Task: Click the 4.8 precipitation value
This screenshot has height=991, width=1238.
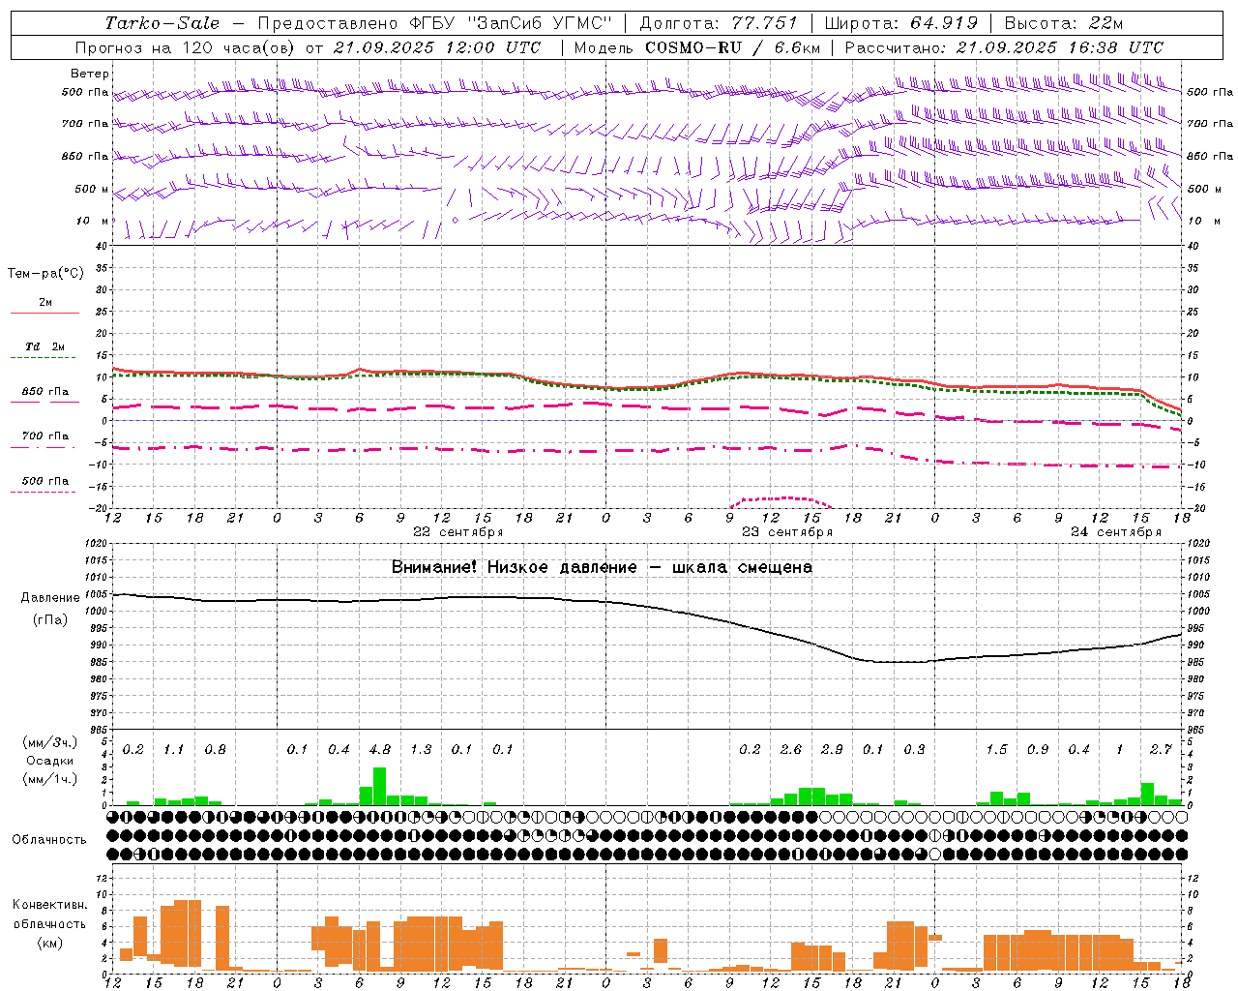Action: [380, 750]
